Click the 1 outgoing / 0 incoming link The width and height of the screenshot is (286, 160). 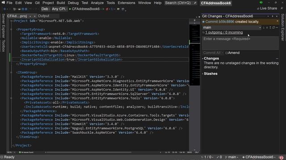tap(224, 32)
